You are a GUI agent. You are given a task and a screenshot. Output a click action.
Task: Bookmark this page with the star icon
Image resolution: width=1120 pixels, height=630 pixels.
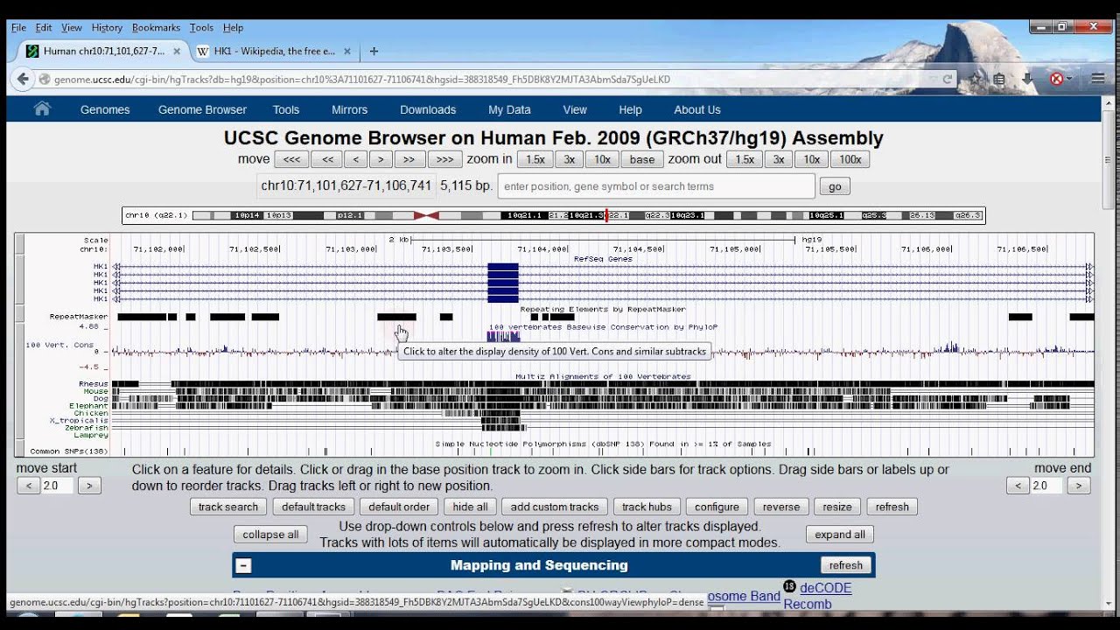click(976, 79)
